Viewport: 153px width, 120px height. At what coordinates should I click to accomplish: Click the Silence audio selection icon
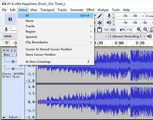pyautogui.click(x=113, y=30)
